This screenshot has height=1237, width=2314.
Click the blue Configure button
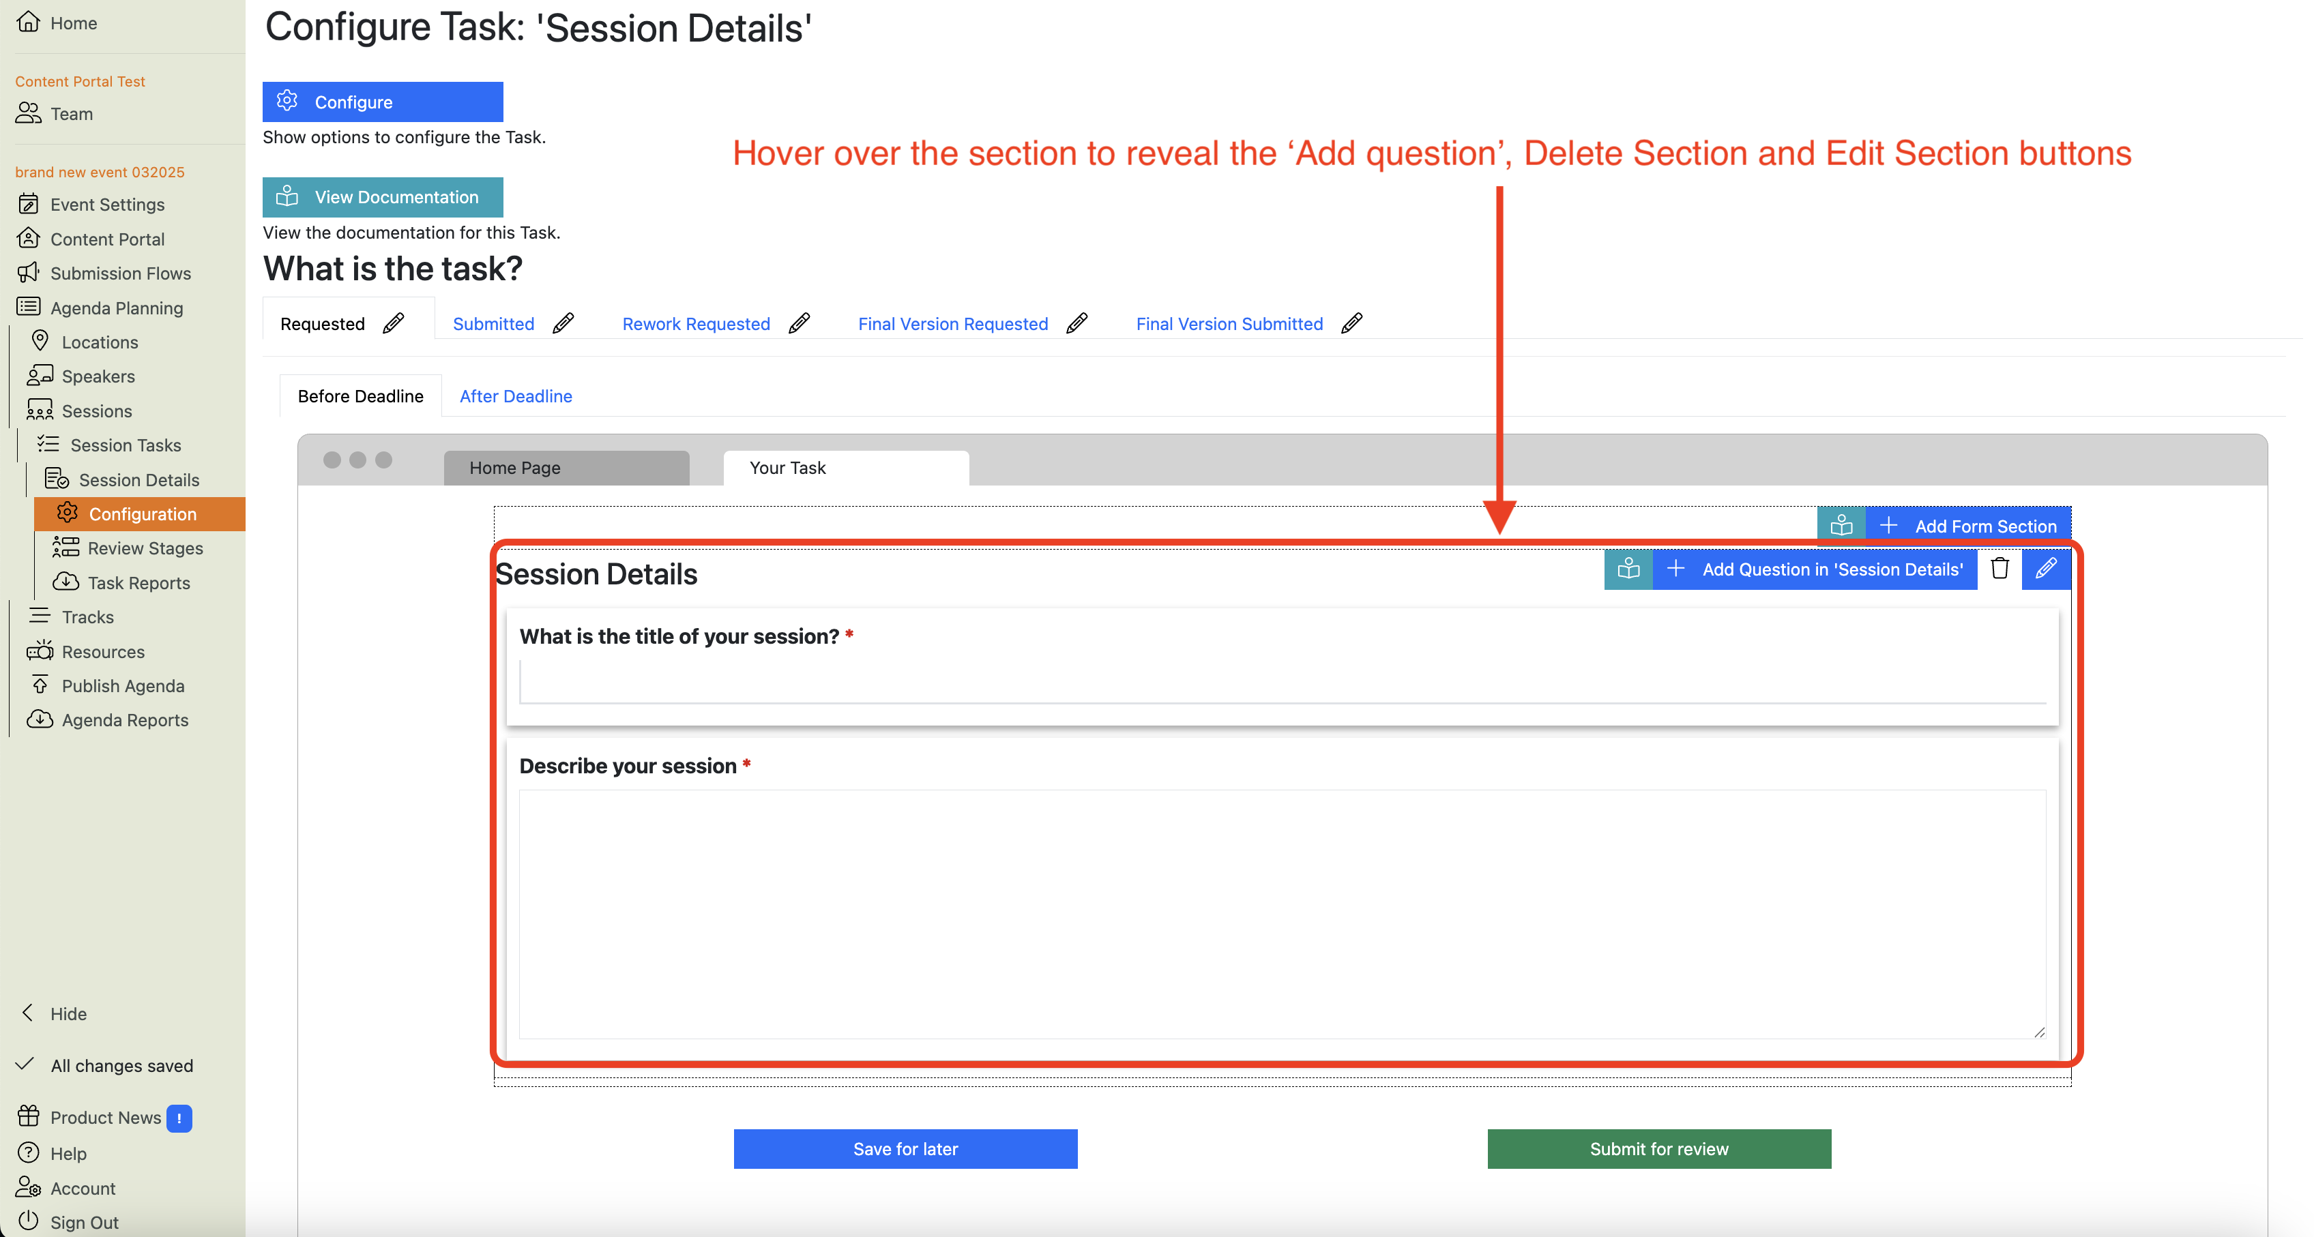click(382, 102)
